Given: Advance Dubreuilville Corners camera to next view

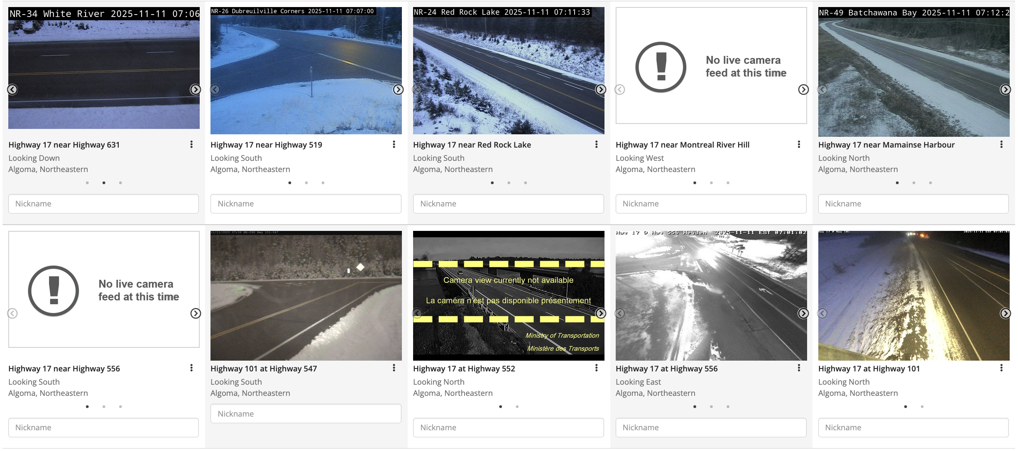Looking at the screenshot, I should tap(398, 90).
